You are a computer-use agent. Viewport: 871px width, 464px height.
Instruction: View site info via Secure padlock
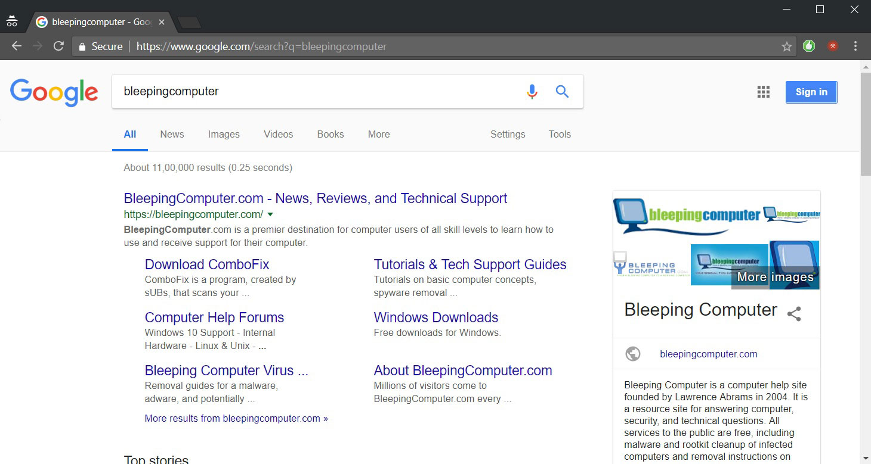click(x=100, y=46)
